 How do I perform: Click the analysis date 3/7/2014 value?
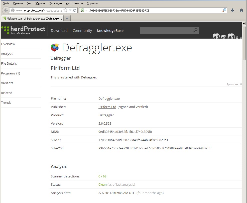point(117,193)
